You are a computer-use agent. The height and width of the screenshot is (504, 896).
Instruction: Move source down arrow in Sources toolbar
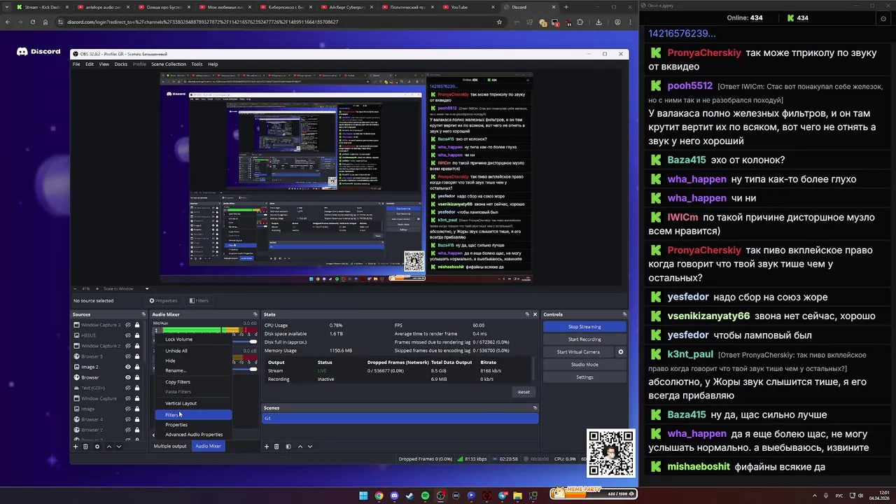tap(118, 447)
